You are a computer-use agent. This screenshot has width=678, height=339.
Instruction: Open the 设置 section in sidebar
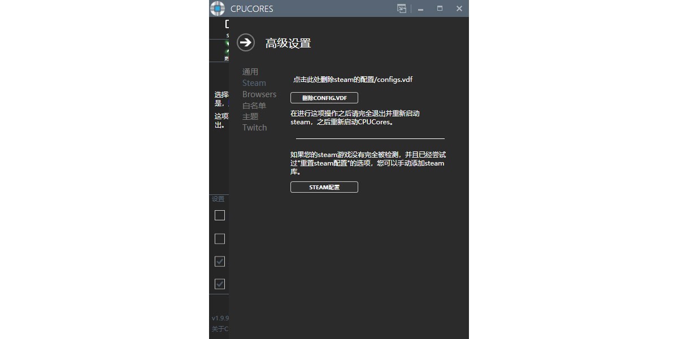tap(218, 198)
